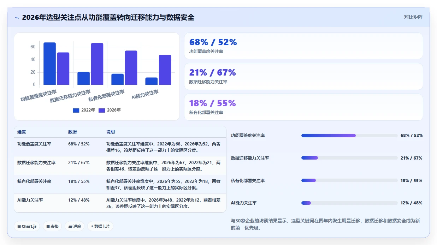Toggle the 2022年 legend entry in the chart
Screen dimensions: 437x245
click(84, 110)
